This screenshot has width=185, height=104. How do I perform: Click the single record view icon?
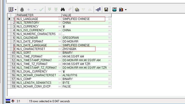114,9
